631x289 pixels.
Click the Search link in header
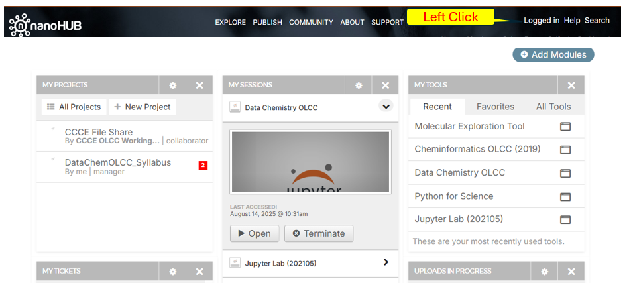click(597, 20)
